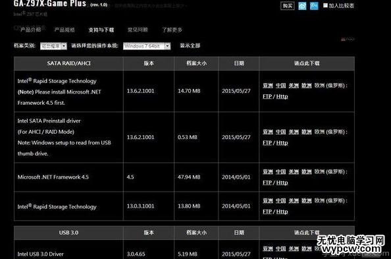Open the 常见问题 tab
Viewport: 391px width, 259px height.
point(138,30)
